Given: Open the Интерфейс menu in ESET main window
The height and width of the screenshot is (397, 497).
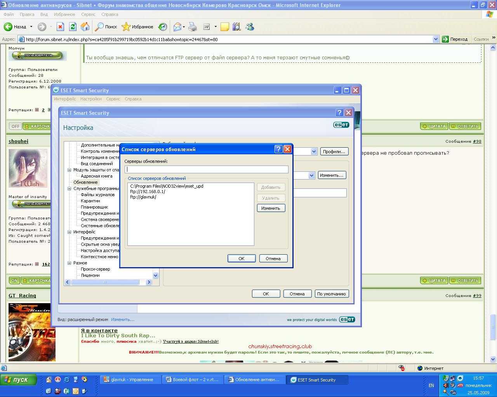Looking at the screenshot, I should 65,99.
